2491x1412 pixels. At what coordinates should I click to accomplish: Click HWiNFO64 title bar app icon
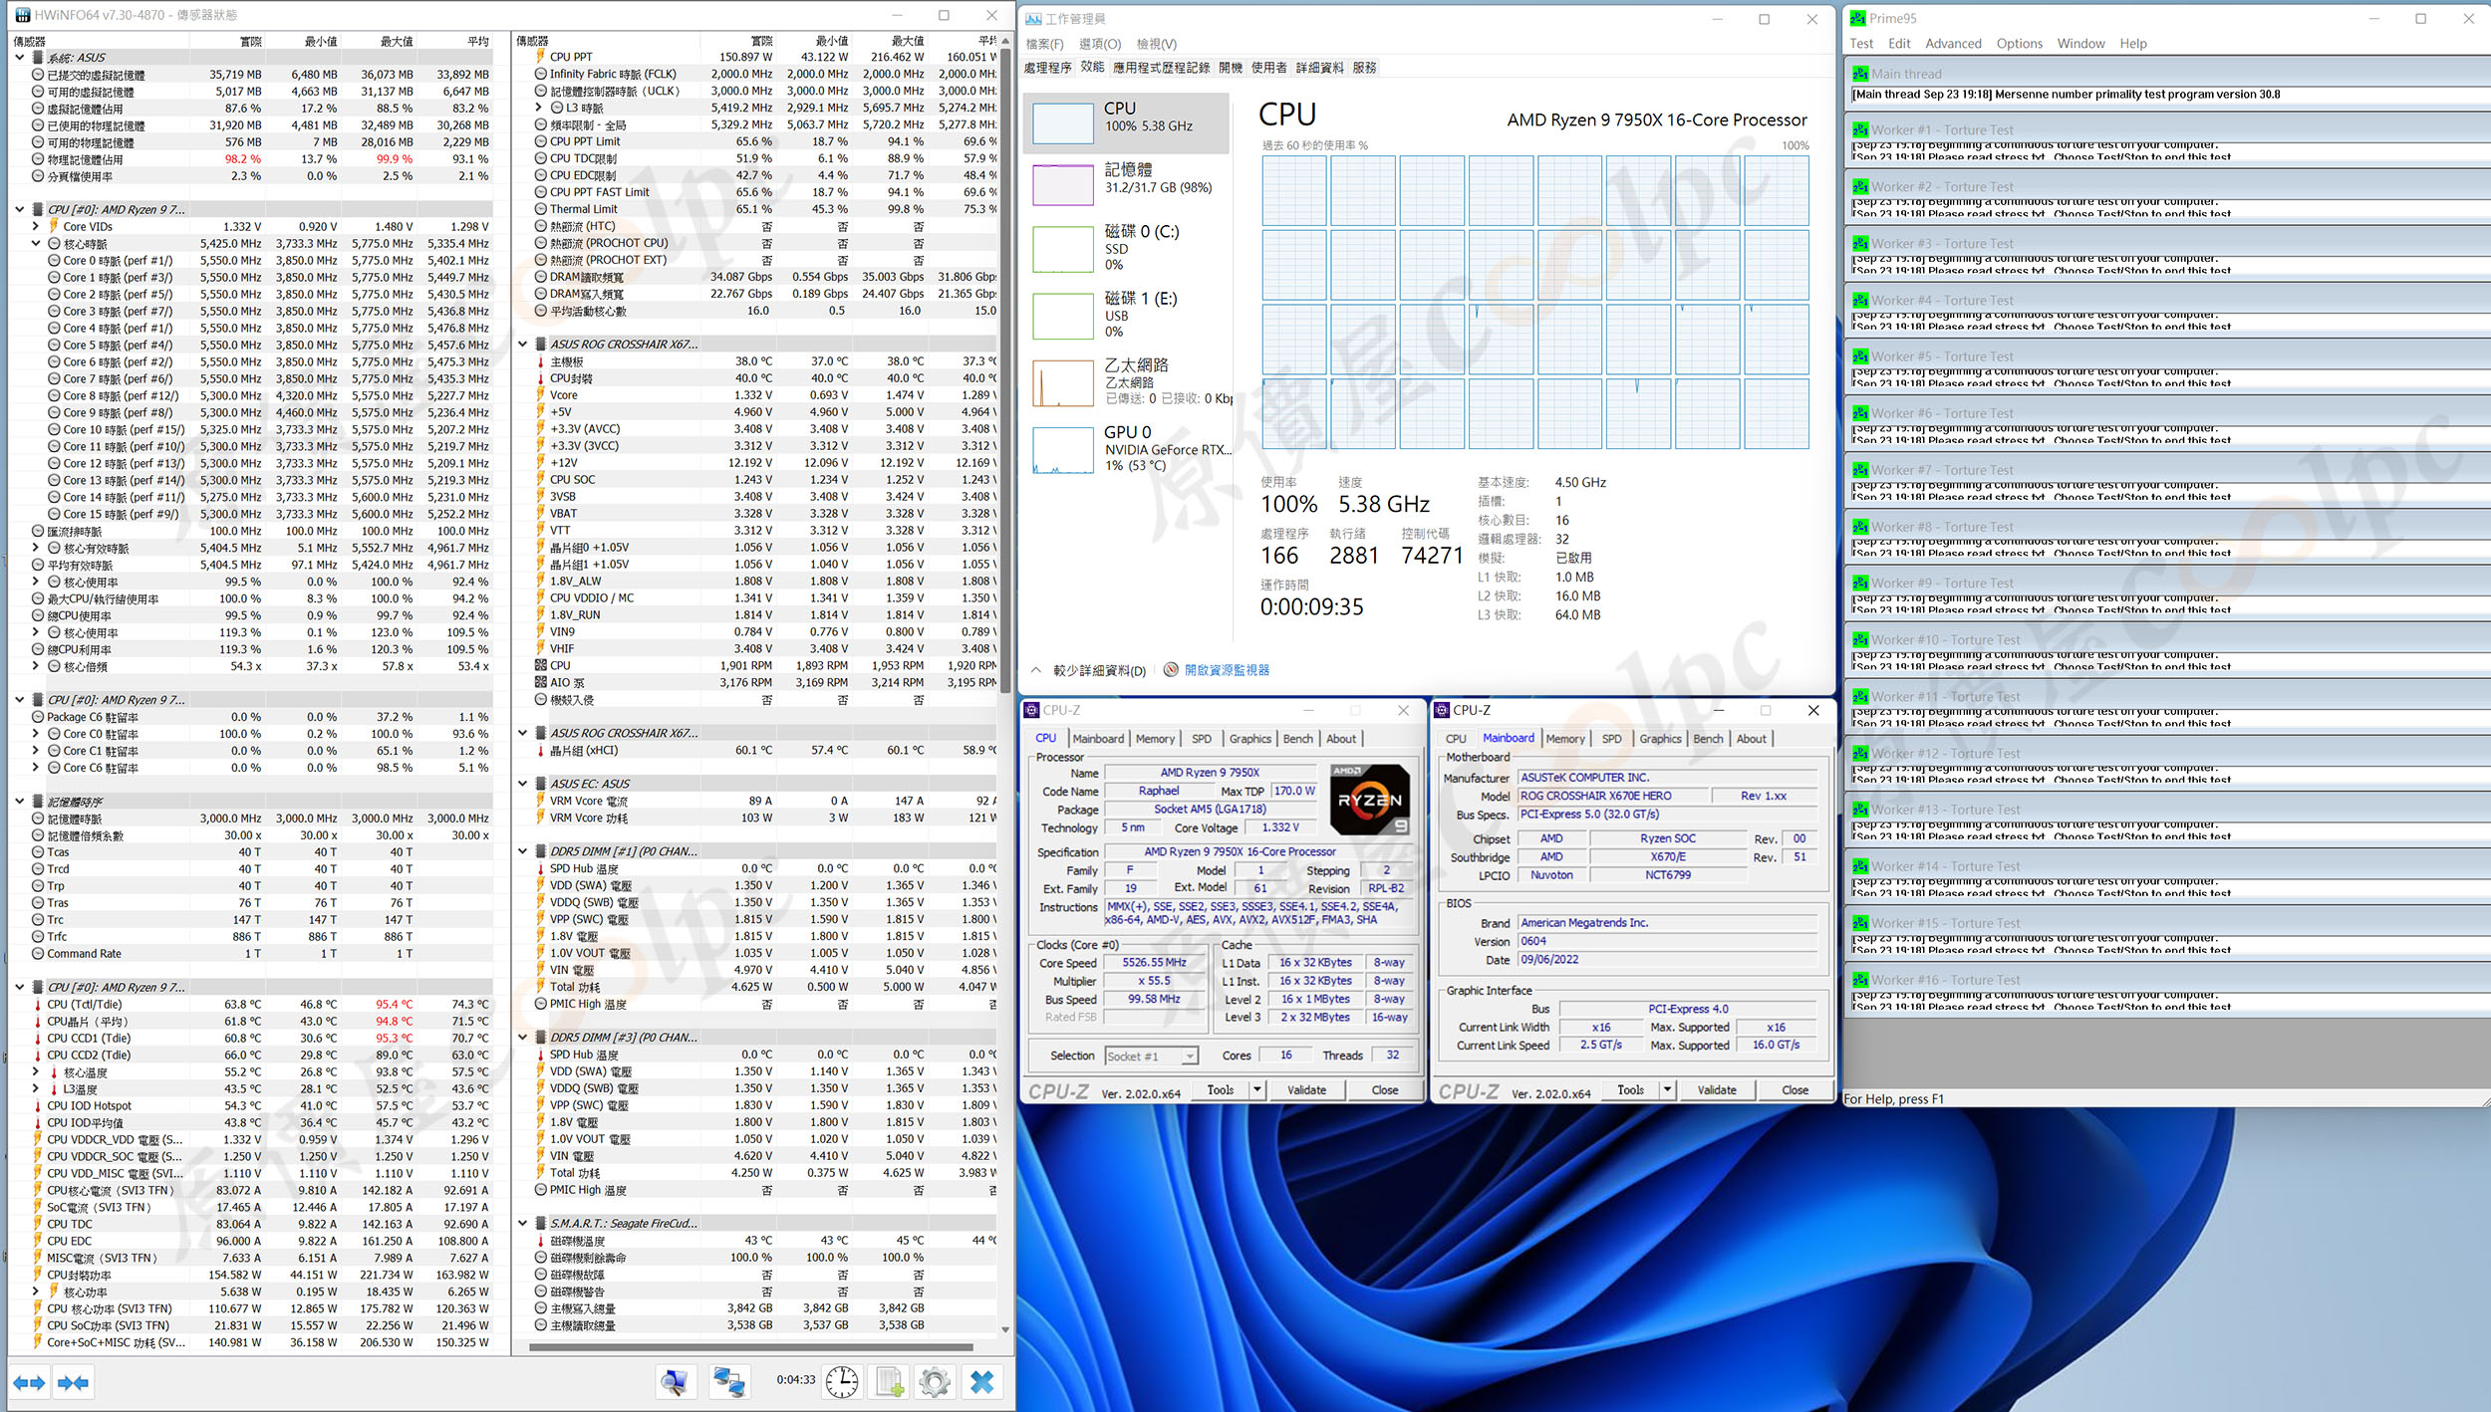tap(22, 15)
